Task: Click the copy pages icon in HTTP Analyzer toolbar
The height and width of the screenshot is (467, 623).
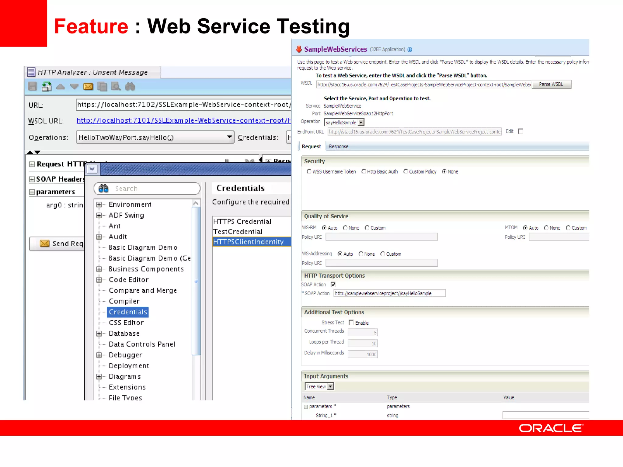Action: [102, 87]
